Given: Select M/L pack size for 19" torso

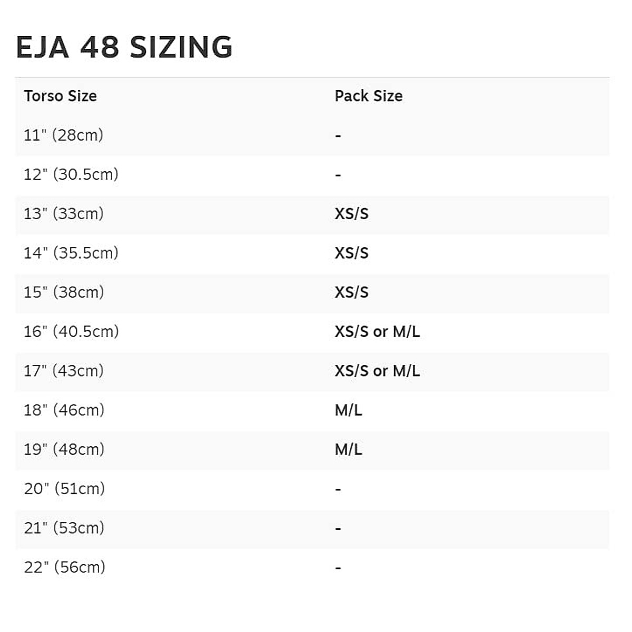Looking at the screenshot, I should (x=348, y=449).
